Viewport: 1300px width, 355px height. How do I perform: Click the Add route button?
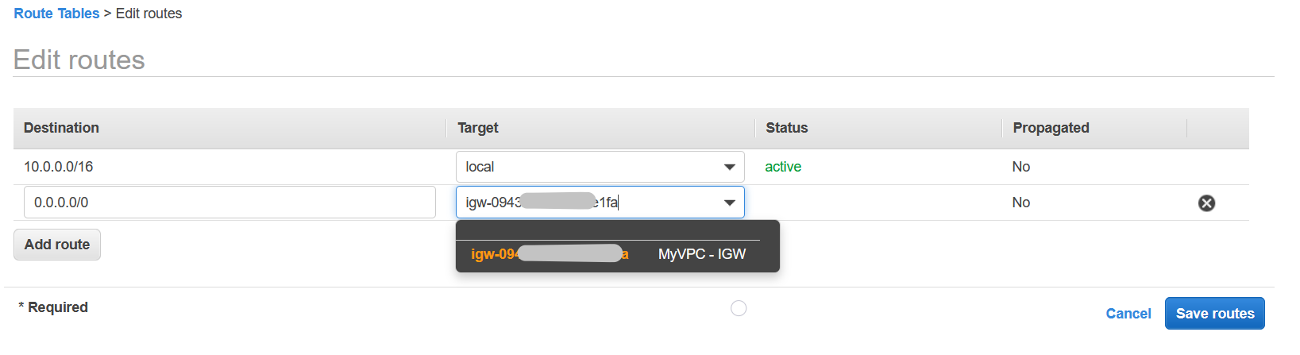57,245
